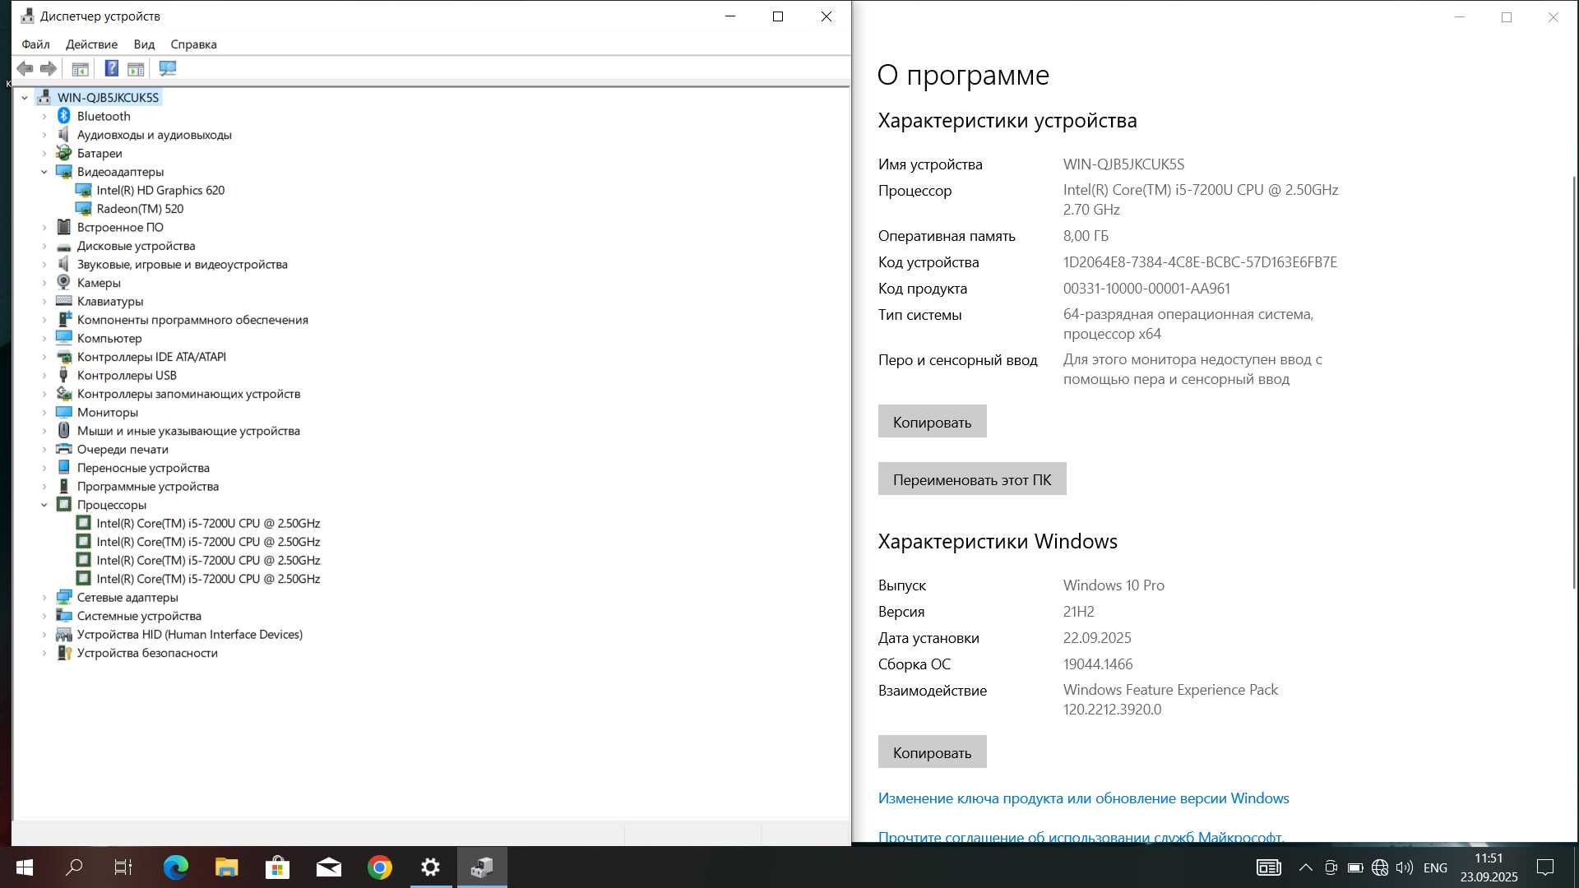Open the Справка menu

click(x=193, y=44)
